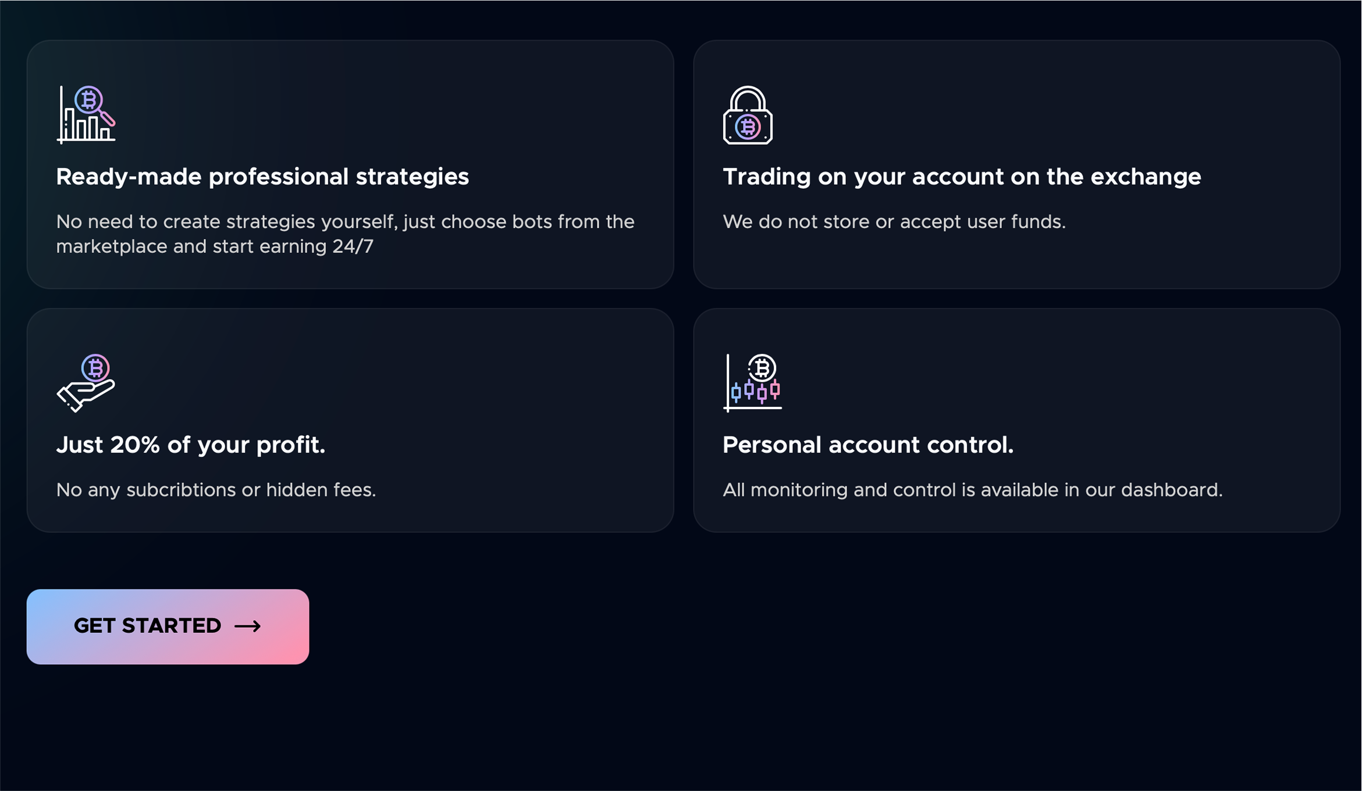The image size is (1362, 791).
Task: Click the arrow inside the Get Started button
Action: pyautogui.click(x=247, y=626)
